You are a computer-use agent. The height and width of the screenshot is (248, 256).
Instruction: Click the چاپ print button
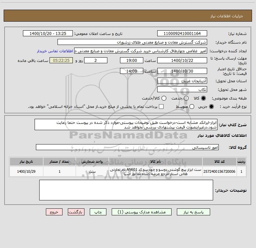point(98,212)
